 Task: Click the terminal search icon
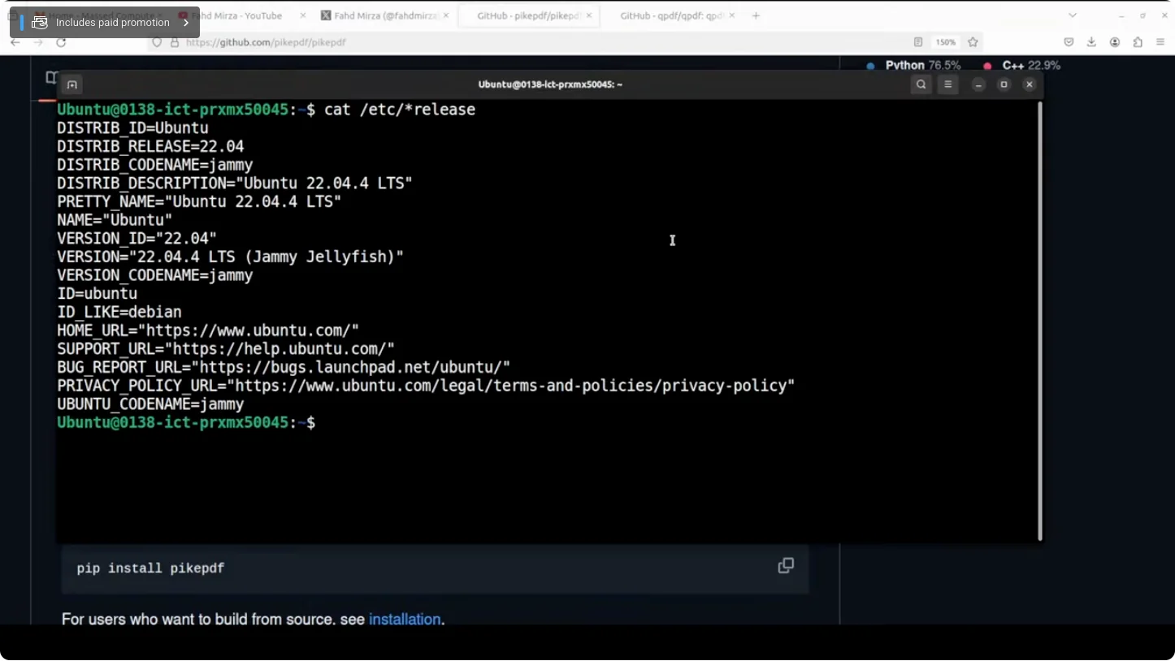921,84
